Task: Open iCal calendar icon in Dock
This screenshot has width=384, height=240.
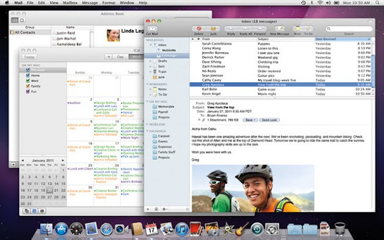Action: [x=151, y=229]
